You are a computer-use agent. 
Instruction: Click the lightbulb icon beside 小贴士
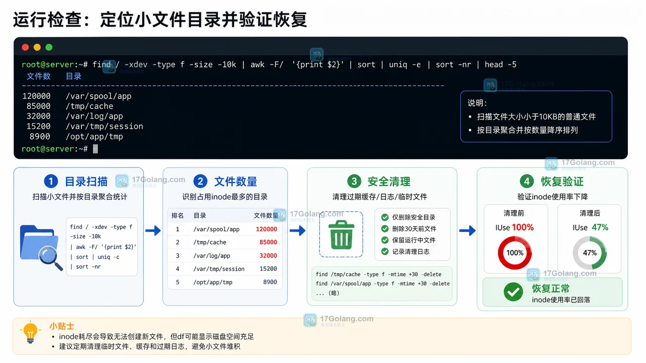[x=30, y=332]
